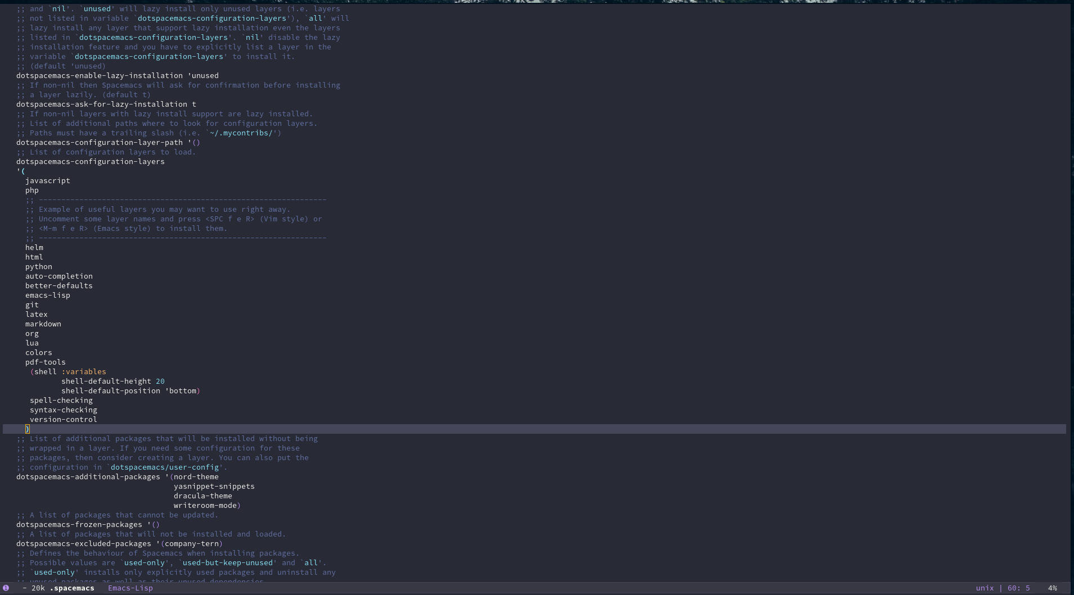The image size is (1074, 595).
Task: Click the dotspacemacs-configuration-layer-path variable name
Action: [x=100, y=142]
